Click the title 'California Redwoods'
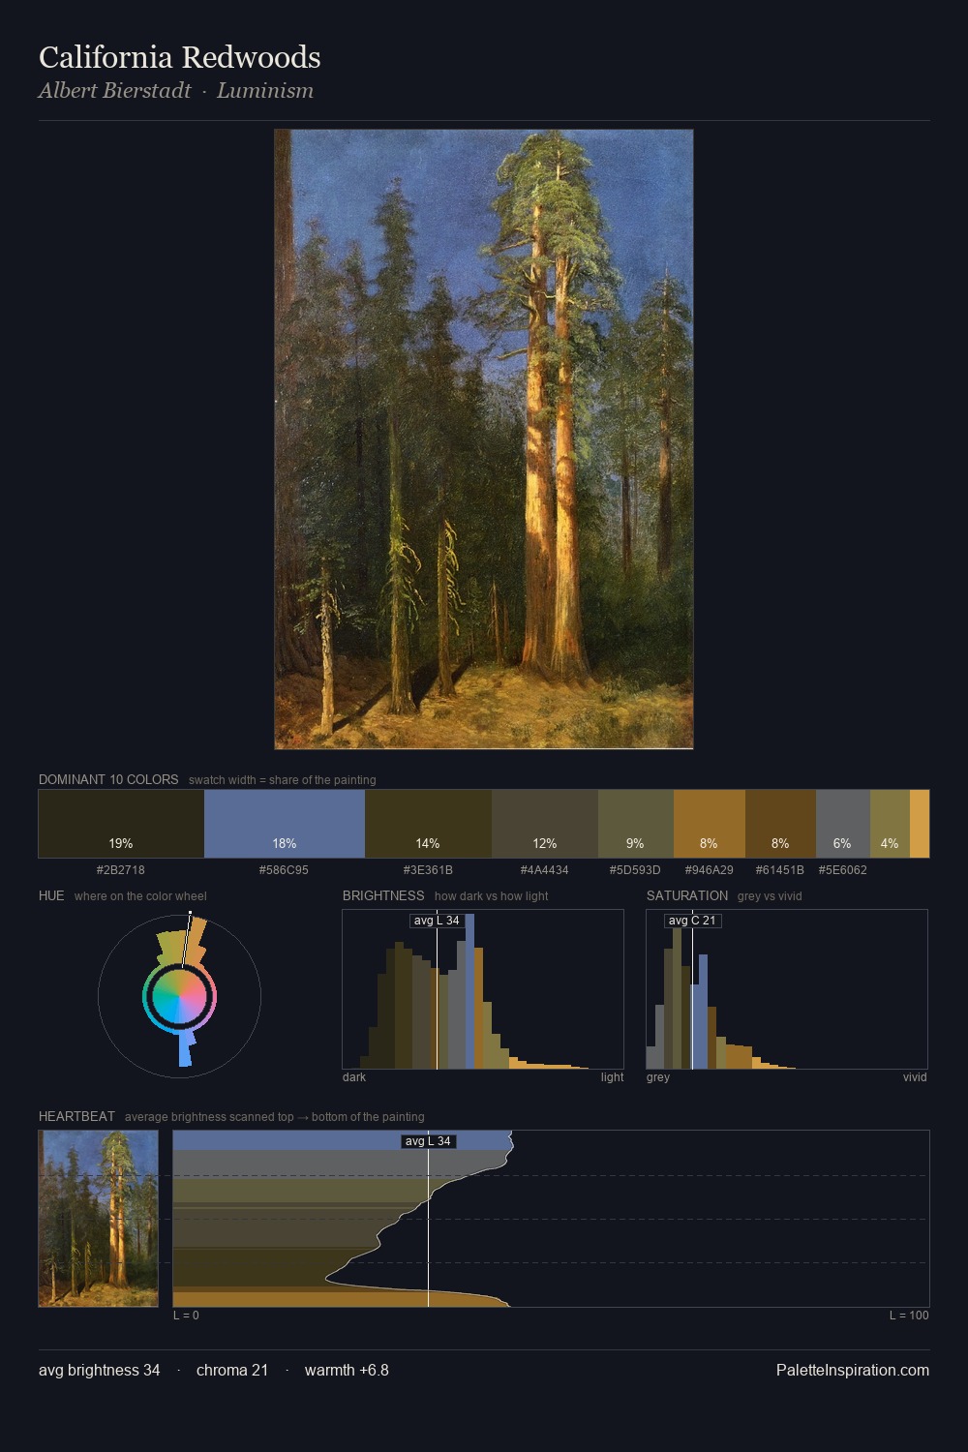 180,57
